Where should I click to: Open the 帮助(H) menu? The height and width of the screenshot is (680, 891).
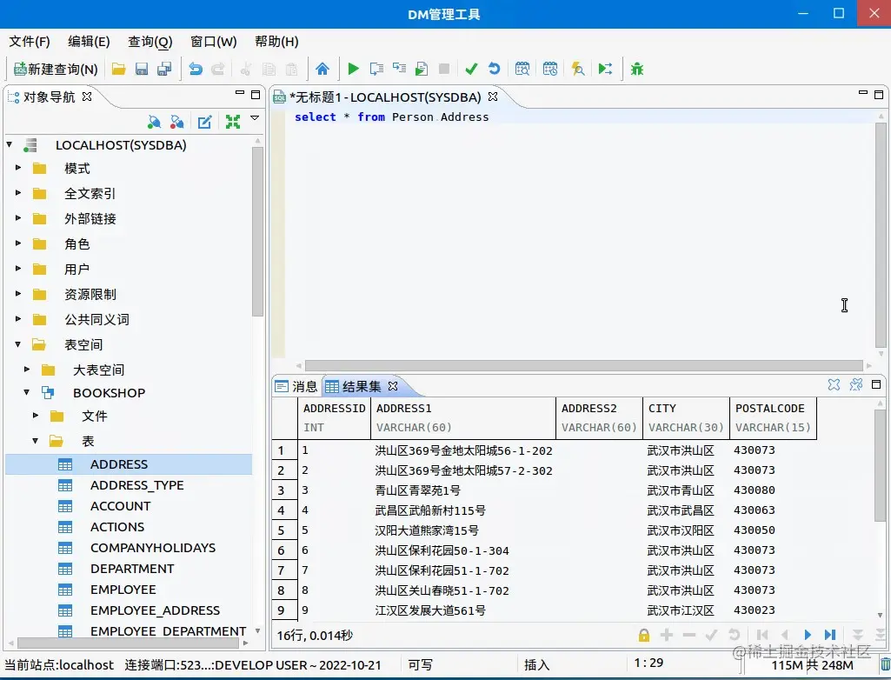coord(276,42)
